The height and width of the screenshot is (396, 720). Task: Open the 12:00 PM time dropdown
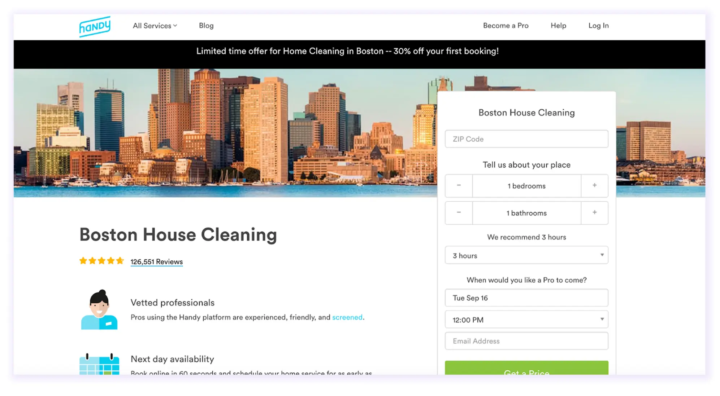pyautogui.click(x=526, y=320)
